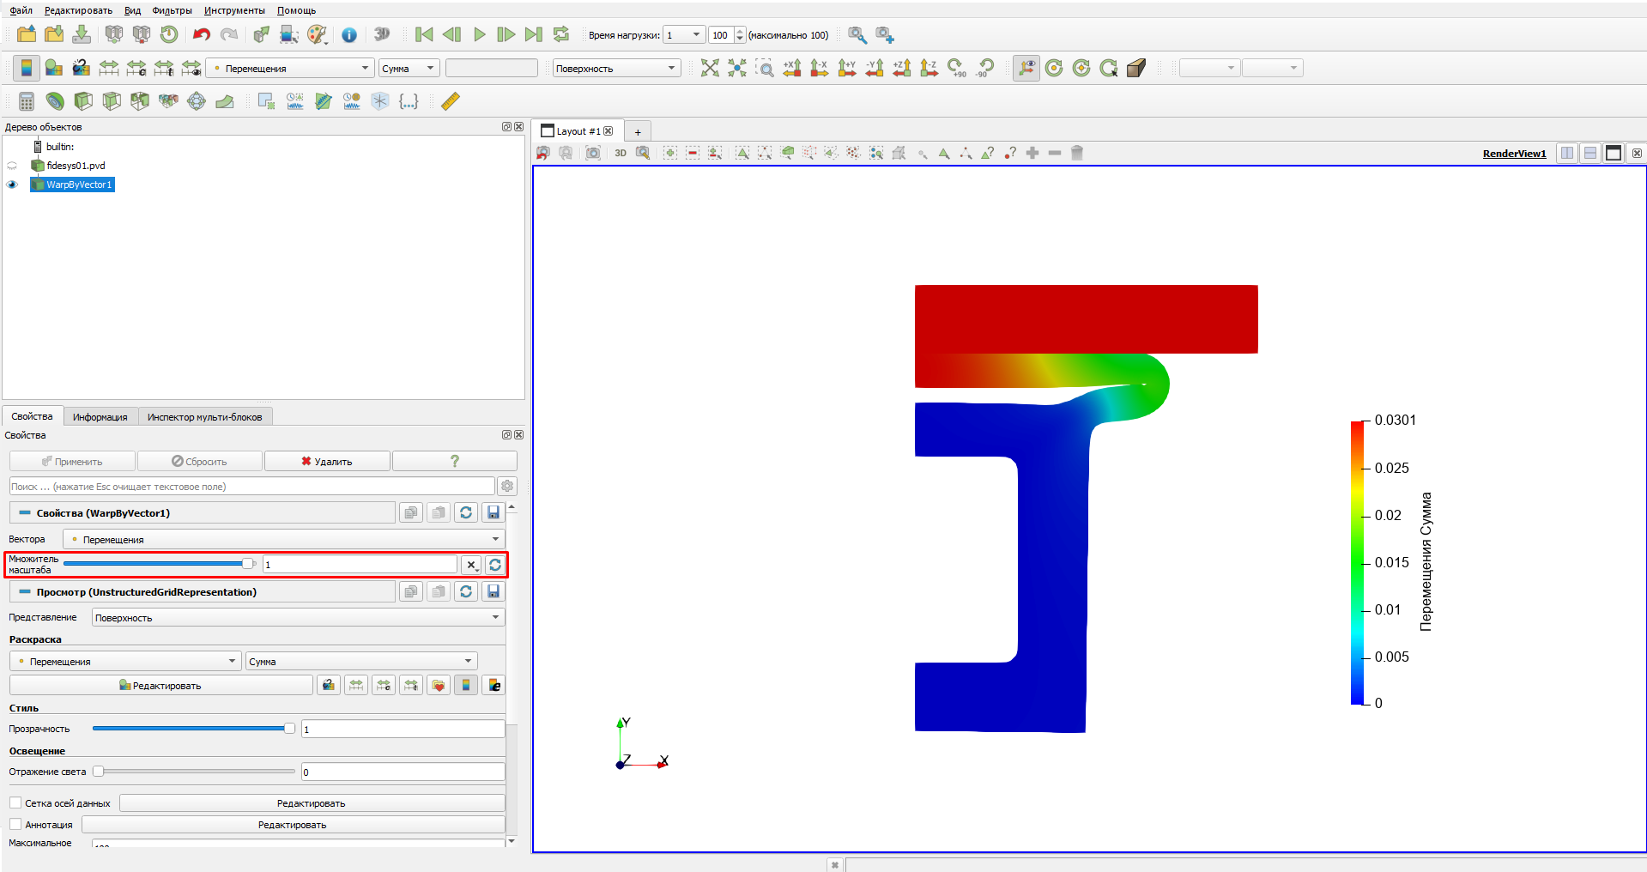This screenshot has height=872, width=1647.
Task: Click the Применить button
Action: click(x=72, y=461)
